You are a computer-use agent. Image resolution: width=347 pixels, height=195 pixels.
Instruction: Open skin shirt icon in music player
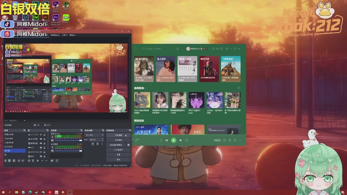click(x=222, y=49)
